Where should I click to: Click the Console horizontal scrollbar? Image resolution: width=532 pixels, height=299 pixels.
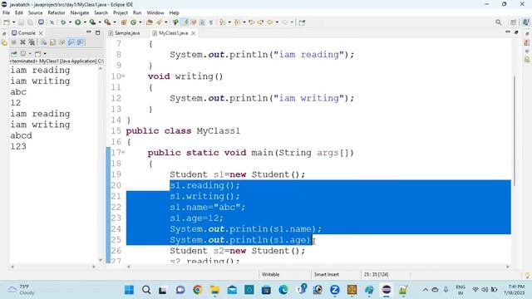(x=53, y=267)
